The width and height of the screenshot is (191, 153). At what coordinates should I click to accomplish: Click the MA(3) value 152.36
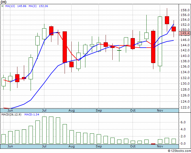[x=43, y=6]
